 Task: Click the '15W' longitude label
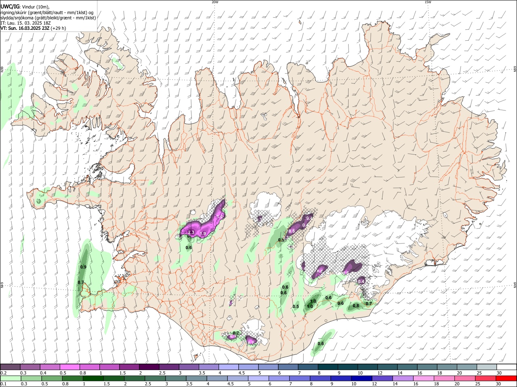coord(428,2)
